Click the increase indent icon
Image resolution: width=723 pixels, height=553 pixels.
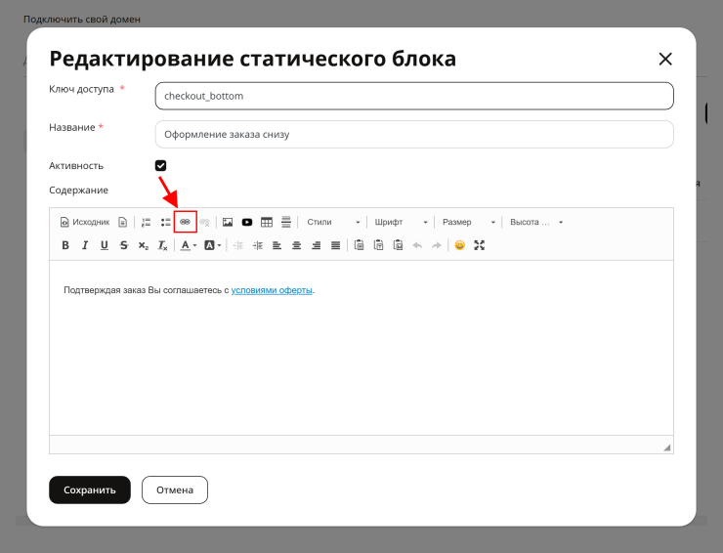tap(258, 245)
